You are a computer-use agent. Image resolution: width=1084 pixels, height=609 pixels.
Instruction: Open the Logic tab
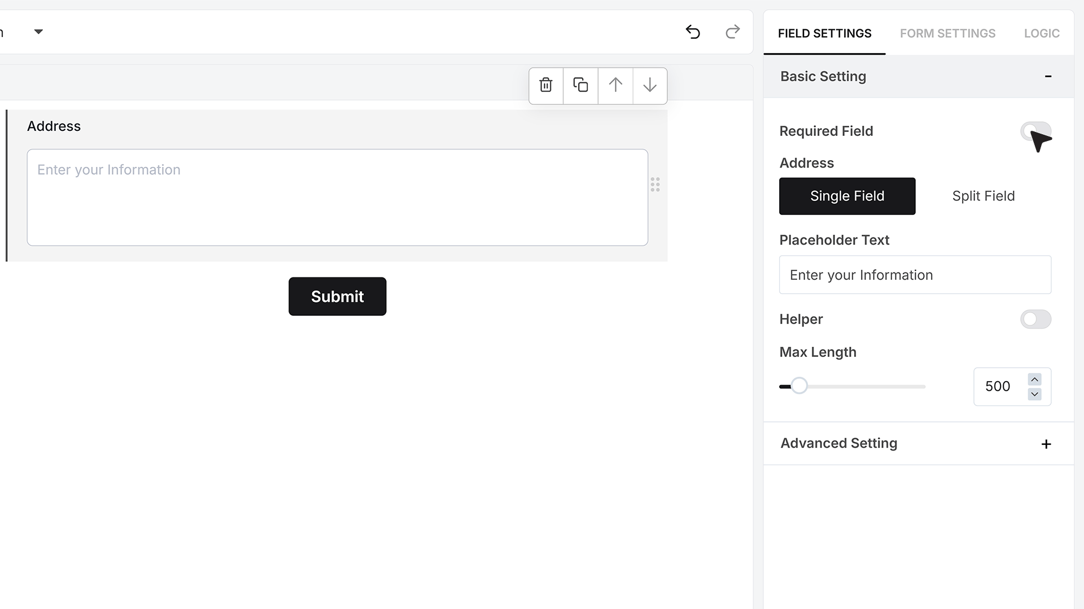pyautogui.click(x=1042, y=33)
